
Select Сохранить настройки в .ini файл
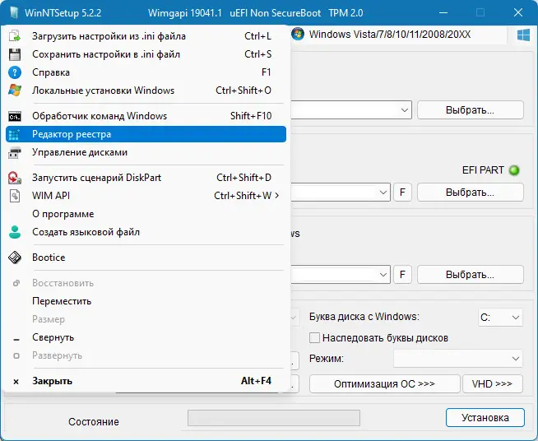pos(146,54)
